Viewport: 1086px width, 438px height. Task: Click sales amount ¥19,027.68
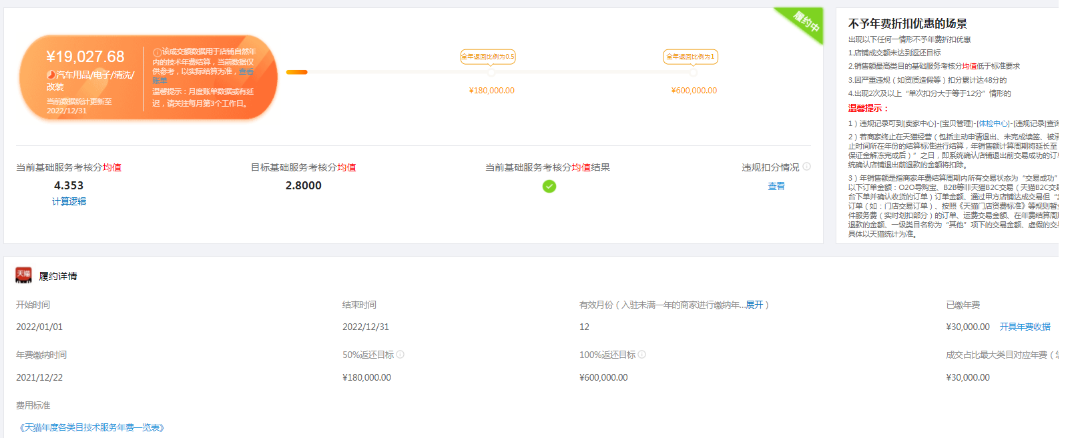tap(85, 57)
